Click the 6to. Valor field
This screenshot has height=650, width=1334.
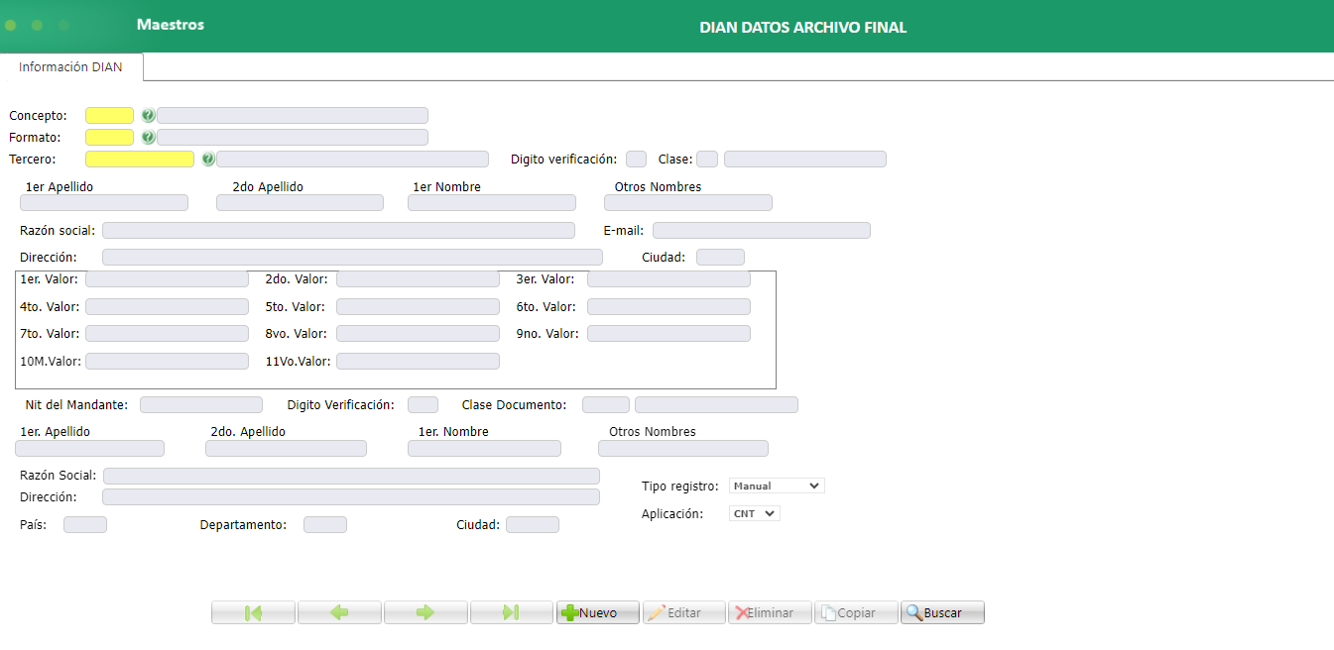pyautogui.click(x=668, y=307)
